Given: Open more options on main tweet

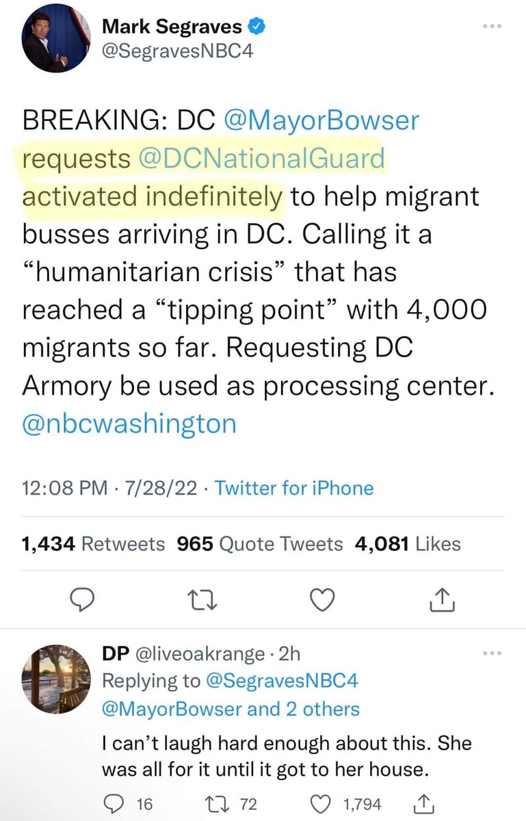Looking at the screenshot, I should 492,25.
